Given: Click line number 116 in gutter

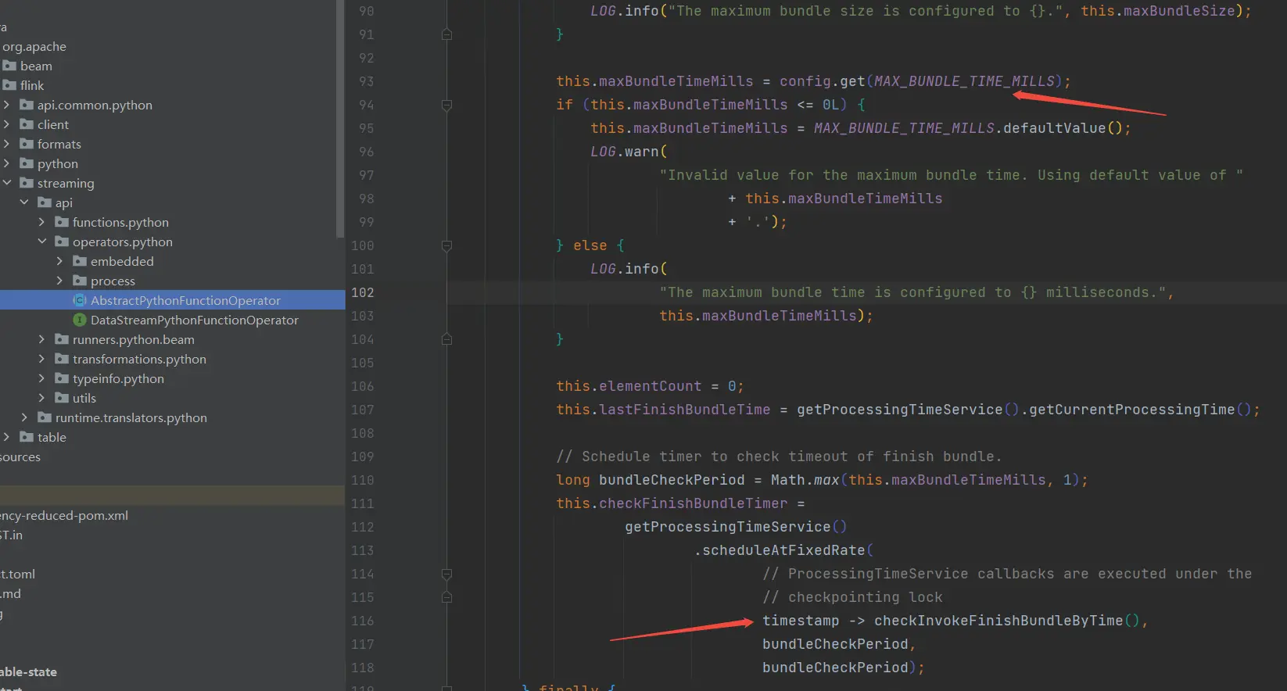Looking at the screenshot, I should pos(363,621).
